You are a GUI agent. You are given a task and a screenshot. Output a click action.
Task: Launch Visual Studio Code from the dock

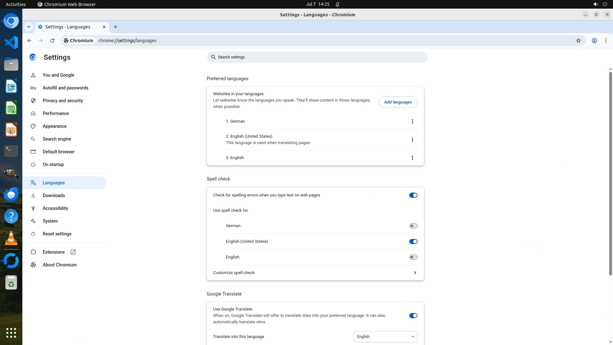[x=11, y=42]
